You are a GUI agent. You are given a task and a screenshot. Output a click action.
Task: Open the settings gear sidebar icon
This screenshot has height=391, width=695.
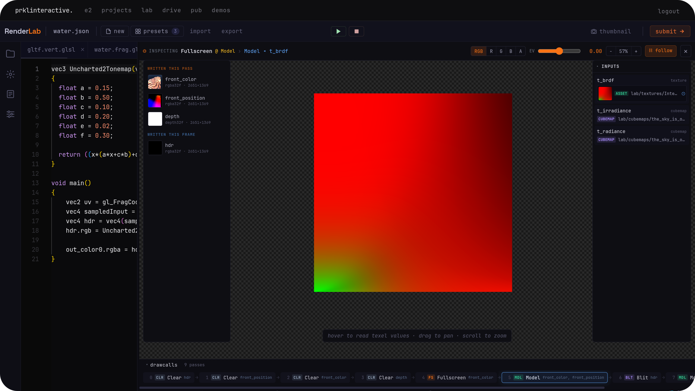[10, 74]
